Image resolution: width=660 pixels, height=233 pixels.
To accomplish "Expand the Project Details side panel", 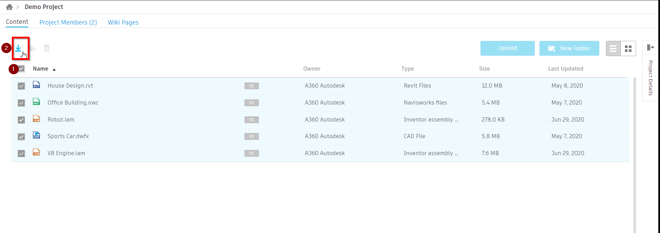I will (x=650, y=47).
